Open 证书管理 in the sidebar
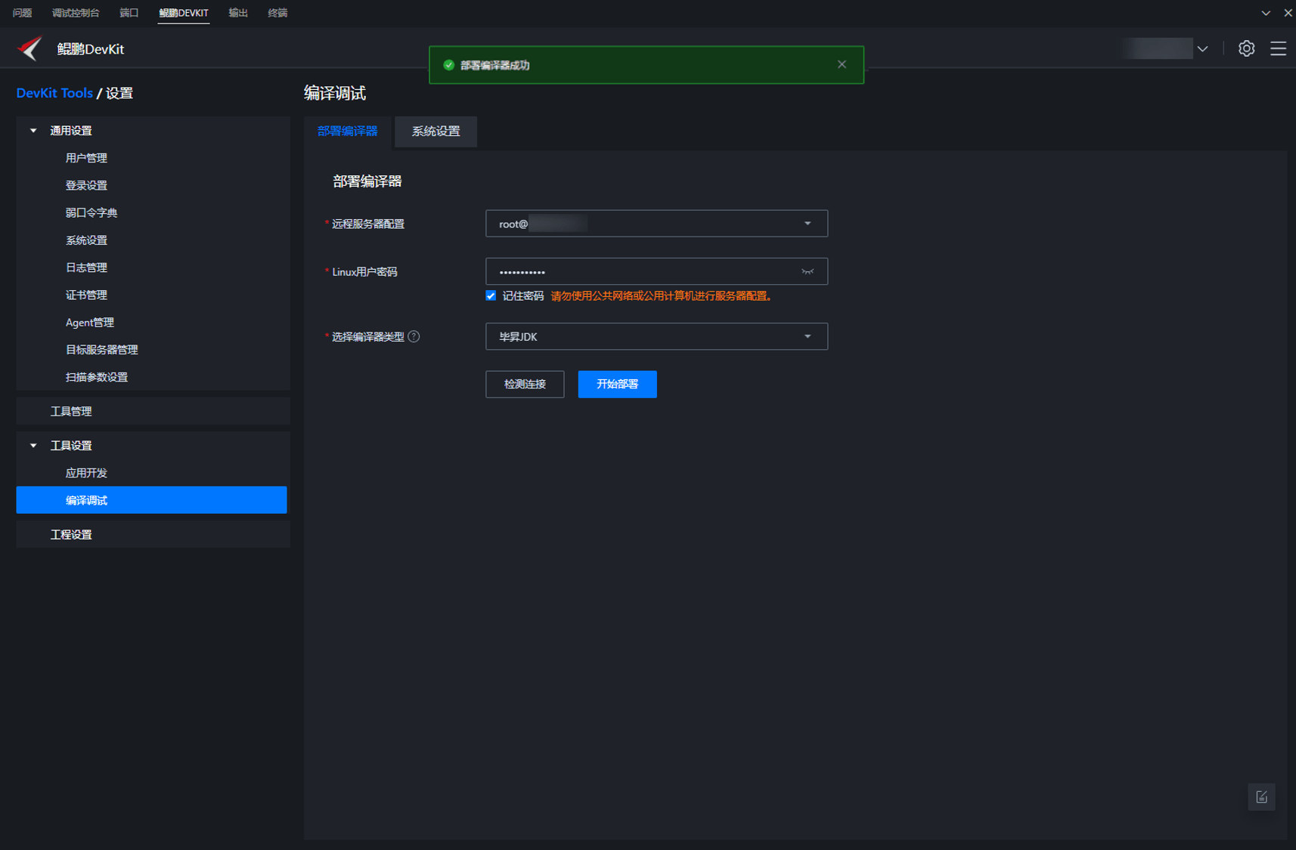The width and height of the screenshot is (1296, 850). click(x=86, y=295)
